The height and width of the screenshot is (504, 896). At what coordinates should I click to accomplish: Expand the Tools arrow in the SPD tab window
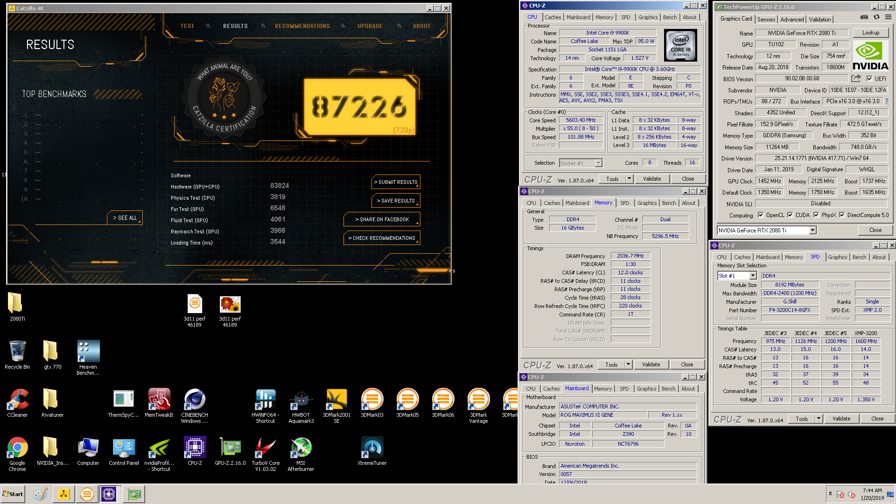coord(819,419)
